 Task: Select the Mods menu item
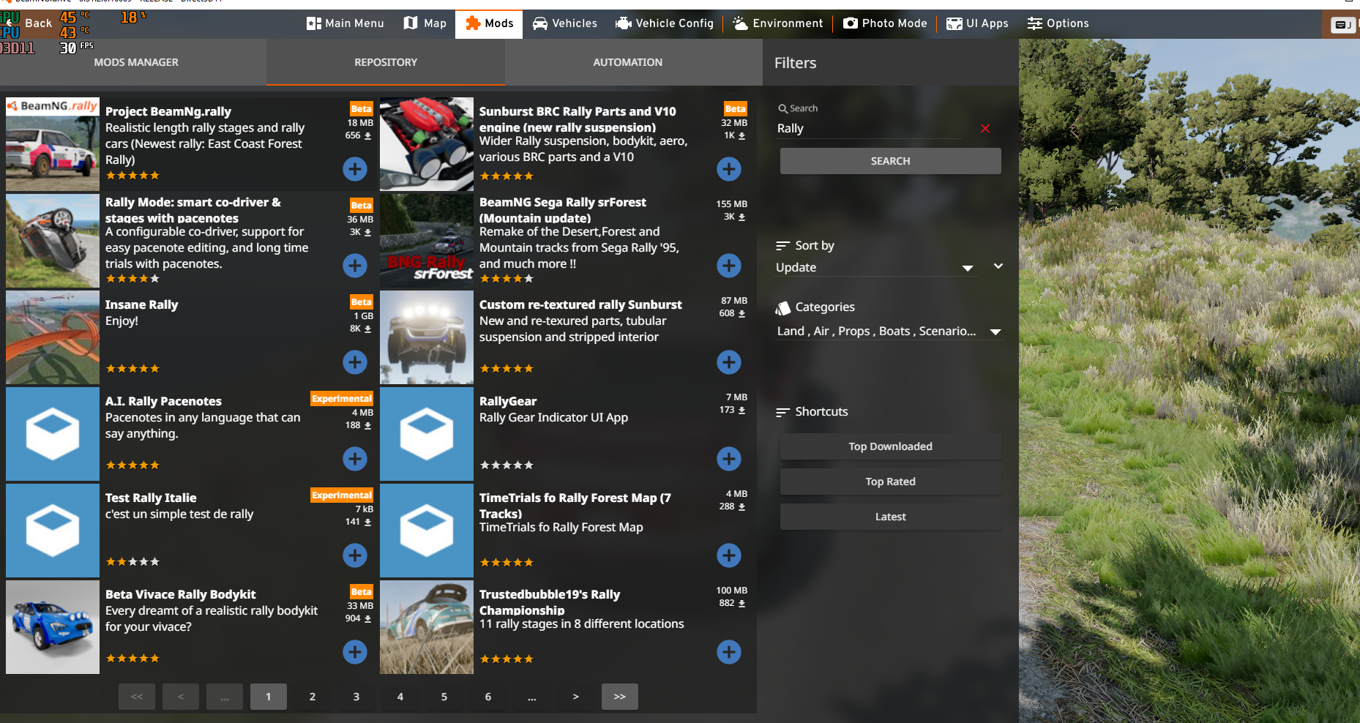tap(489, 23)
